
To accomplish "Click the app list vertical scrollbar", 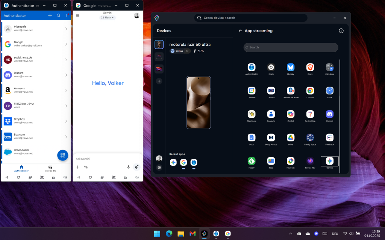I will pos(340,112).
